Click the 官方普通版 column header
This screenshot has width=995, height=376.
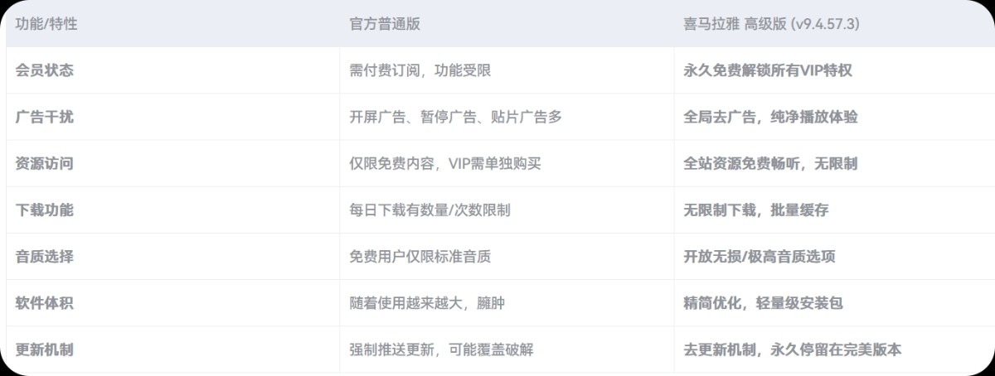[x=385, y=25]
